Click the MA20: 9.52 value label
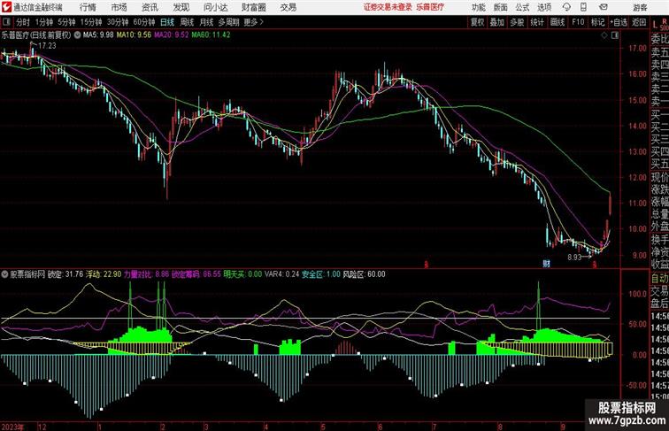Viewport: 669px width, 431px height. (x=171, y=35)
